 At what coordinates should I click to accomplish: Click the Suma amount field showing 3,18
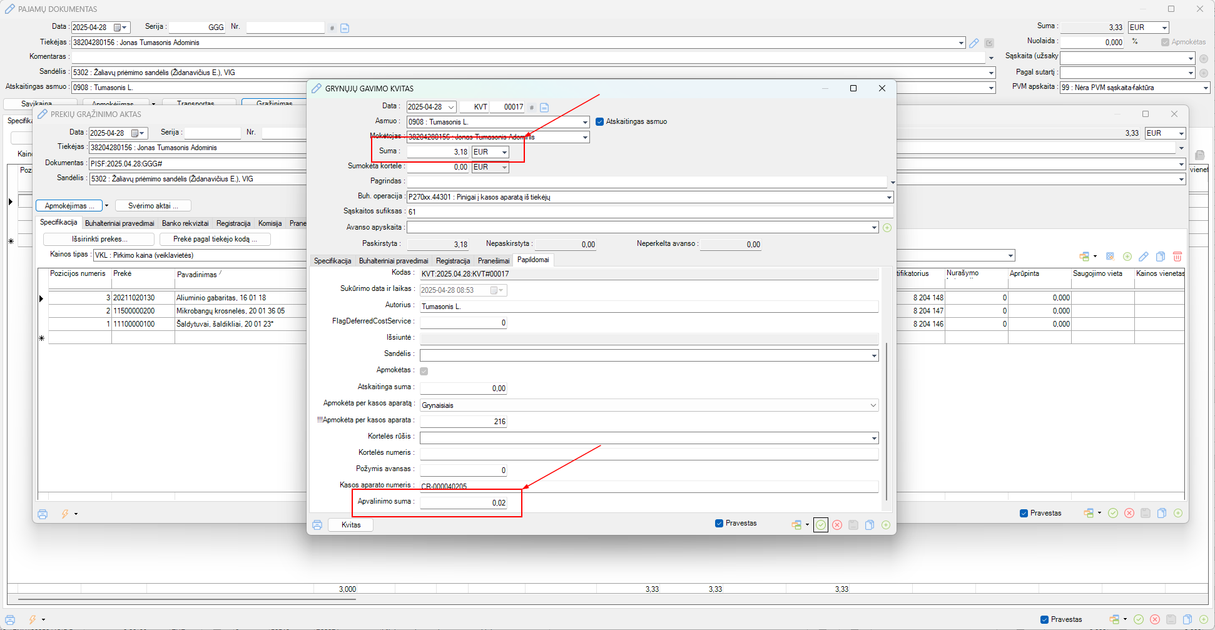[438, 152]
